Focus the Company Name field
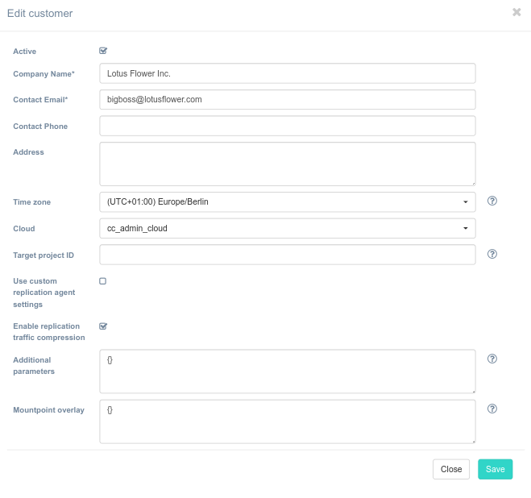Viewport: 531px width, 498px height. (287, 73)
